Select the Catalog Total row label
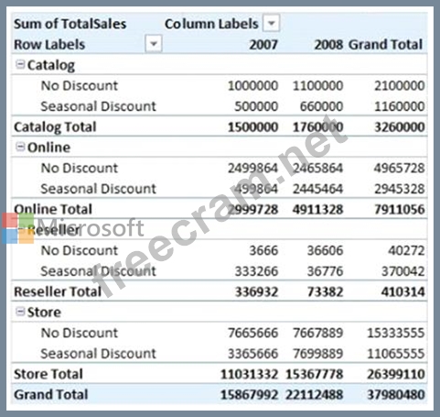440x417 pixels. coord(55,127)
